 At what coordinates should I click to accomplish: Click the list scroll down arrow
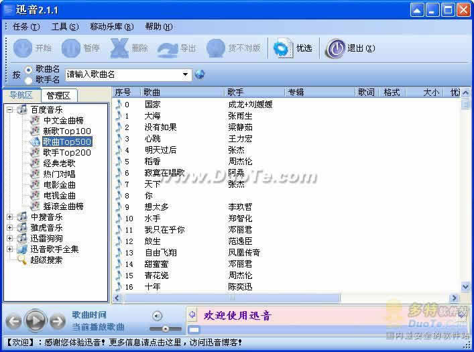[x=465, y=286]
